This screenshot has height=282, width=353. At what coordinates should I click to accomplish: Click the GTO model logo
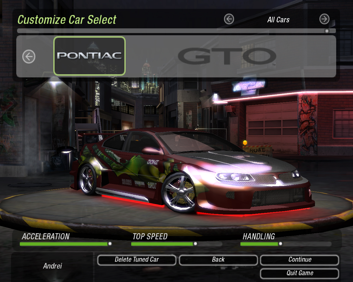[x=227, y=56]
